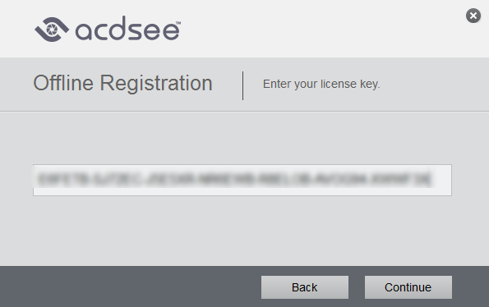This screenshot has height=307, width=489.
Task: Click the empty space right of key text in field
Action: coord(442,180)
